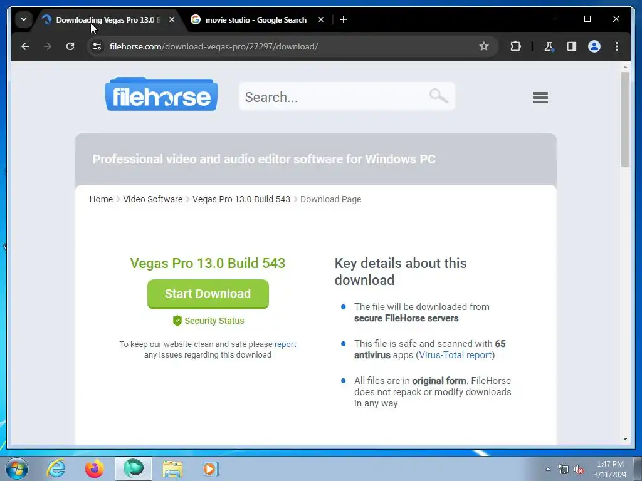642x481 pixels.
Task: Click the magnifier icon in search box
Action: coord(438,96)
